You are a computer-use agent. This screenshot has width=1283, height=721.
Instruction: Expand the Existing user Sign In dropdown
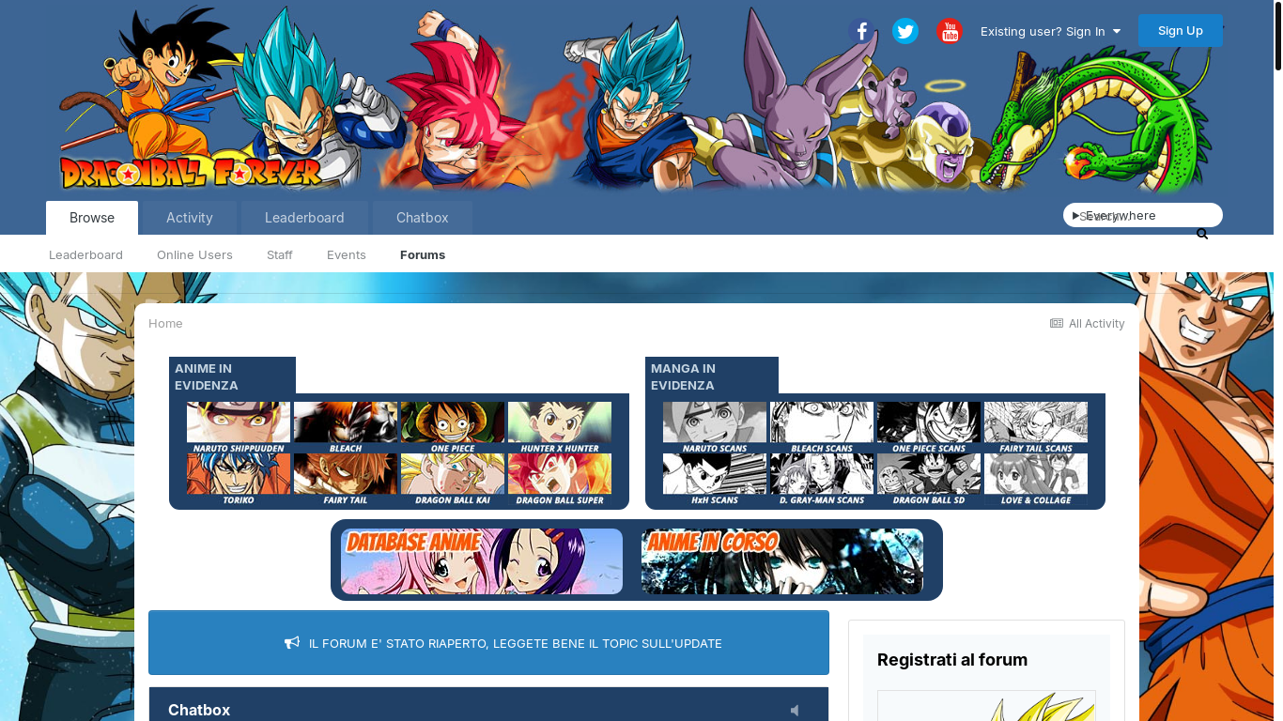point(1051,31)
